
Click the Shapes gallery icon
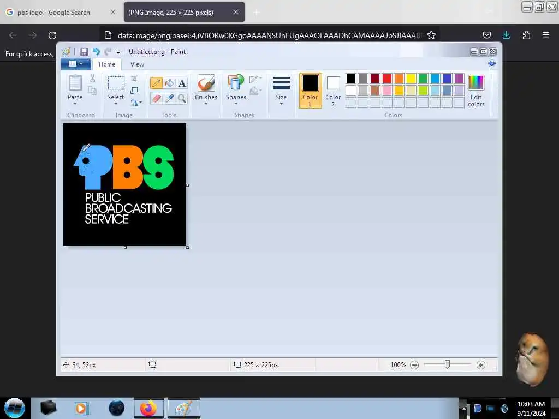pyautogui.click(x=236, y=83)
